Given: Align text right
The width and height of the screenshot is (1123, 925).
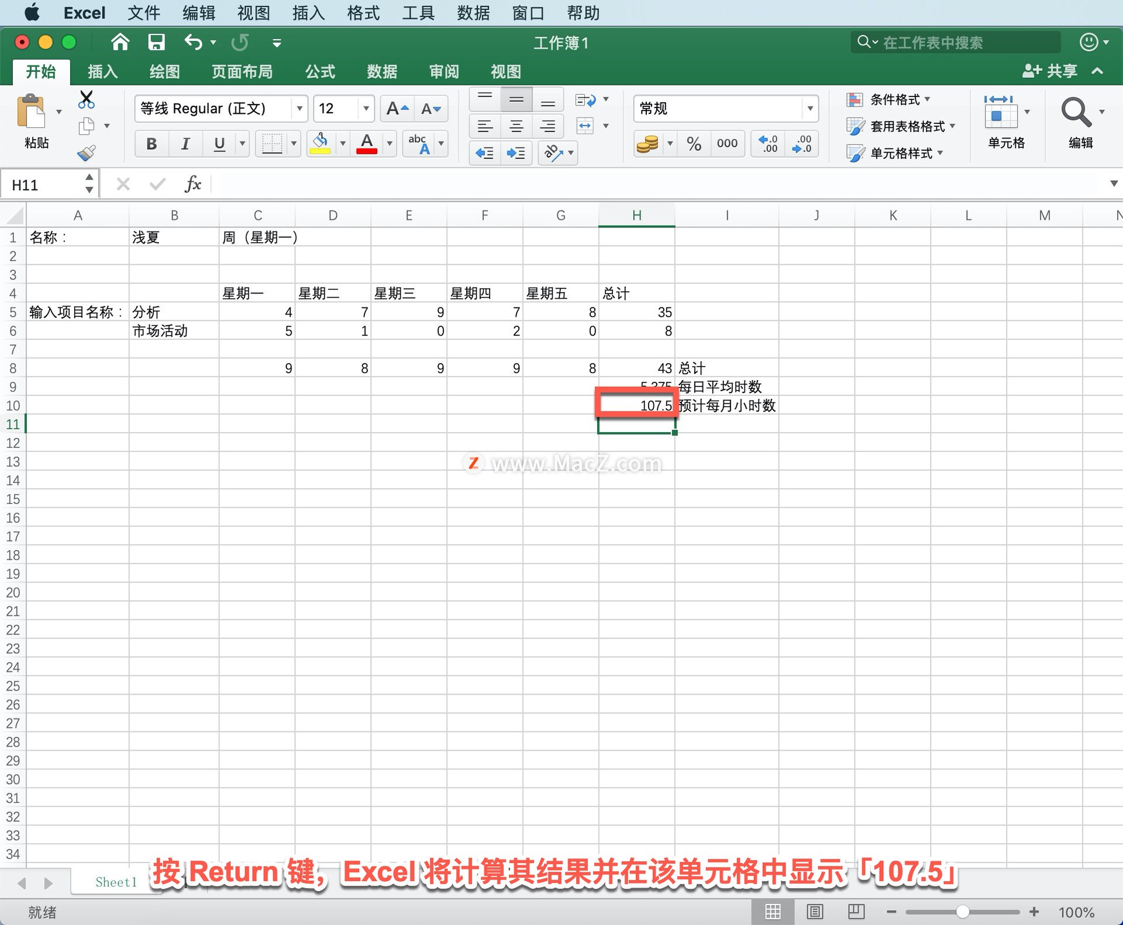Looking at the screenshot, I should pos(548,126).
